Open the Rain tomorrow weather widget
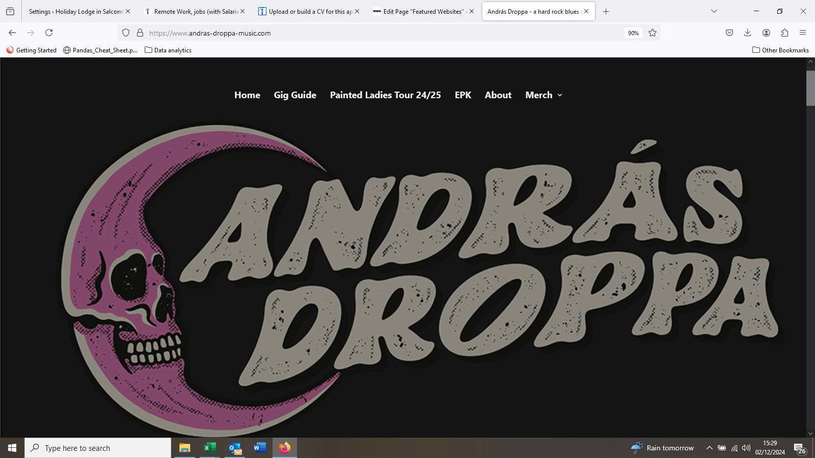The height and width of the screenshot is (458, 815). point(662,448)
